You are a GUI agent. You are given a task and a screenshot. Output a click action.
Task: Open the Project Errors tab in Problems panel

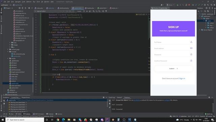click(26, 97)
